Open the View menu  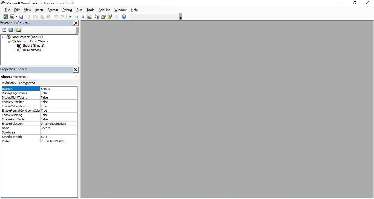(x=27, y=10)
